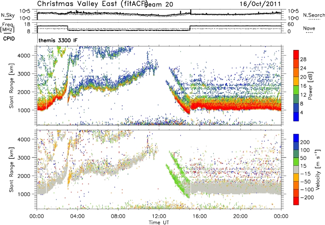Click the "16:00" time axis label
The height and width of the screenshot is (225, 325).
pos(199,216)
